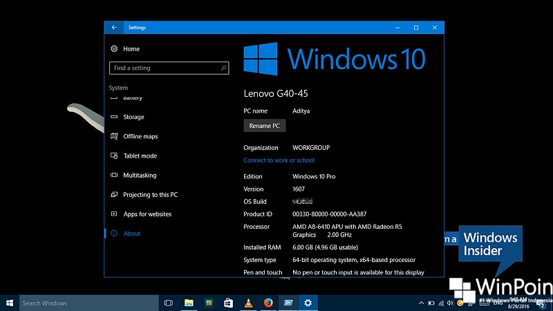Screen dimensions: 553x311
Task: Click the search magnifier in Find a setting
Action: point(223,68)
